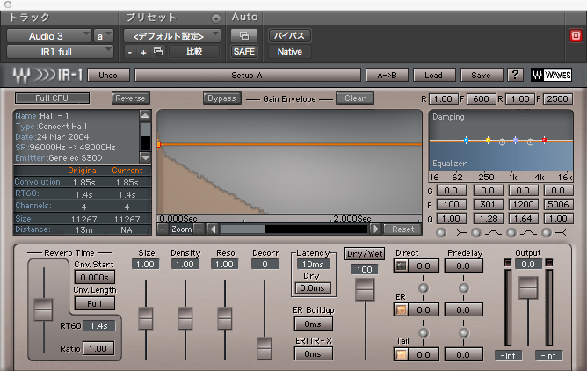This screenshot has width=587, height=371.
Task: Click the Output level fader handle
Action: tap(528, 287)
